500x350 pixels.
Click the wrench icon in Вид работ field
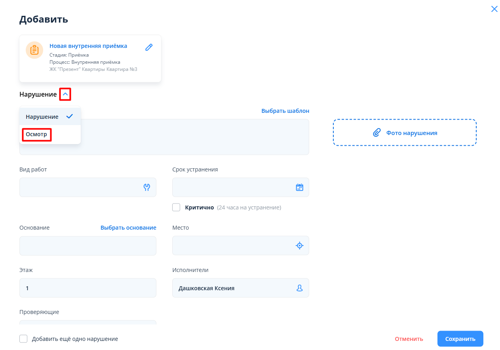tap(147, 187)
